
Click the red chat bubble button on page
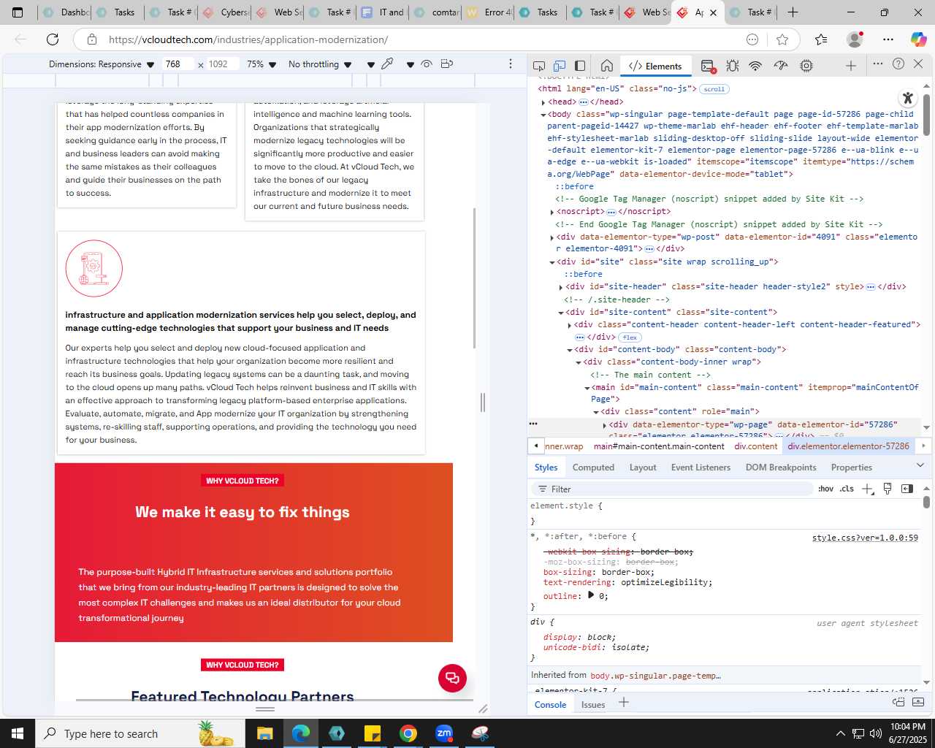pyautogui.click(x=452, y=678)
